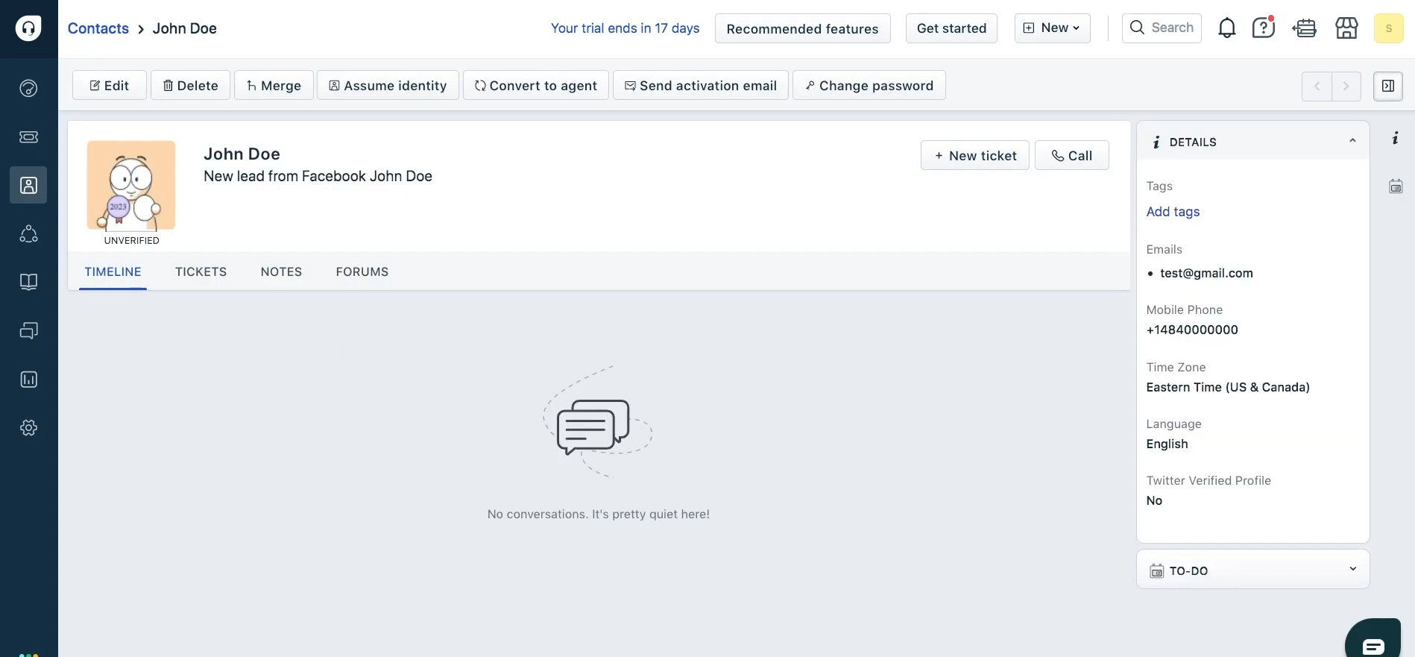Screen dimensions: 1415x657
Task: Open the Freshworks switcher icon
Action: pos(1305,28)
